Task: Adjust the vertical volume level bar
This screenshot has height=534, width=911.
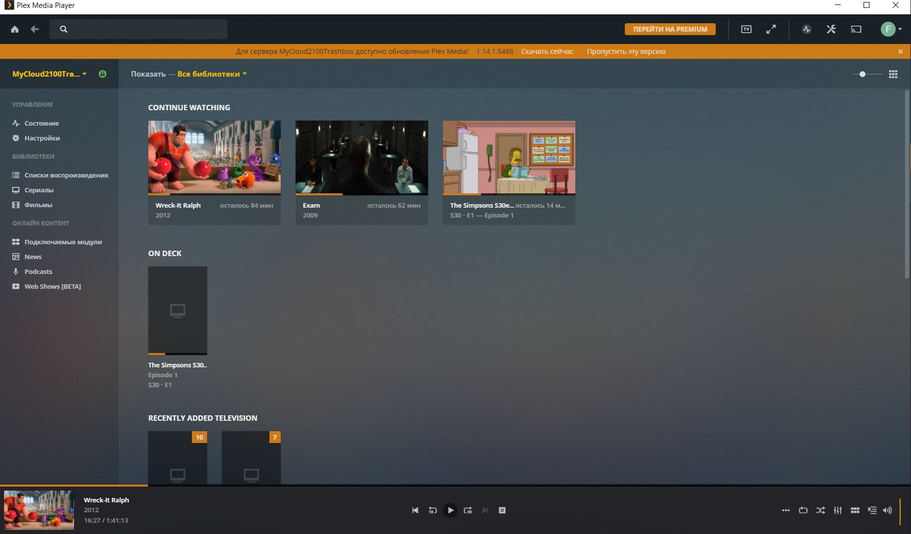Action: click(x=900, y=511)
